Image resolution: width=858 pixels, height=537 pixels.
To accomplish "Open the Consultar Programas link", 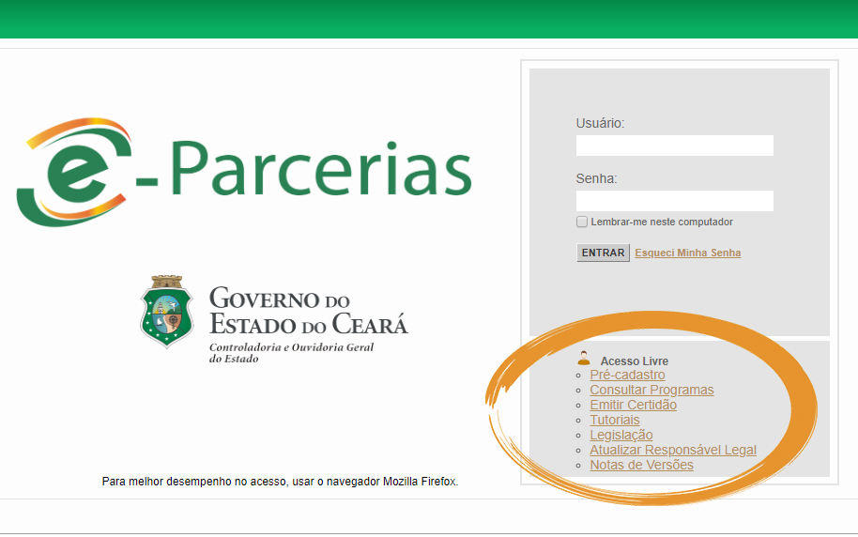I will pos(651,390).
